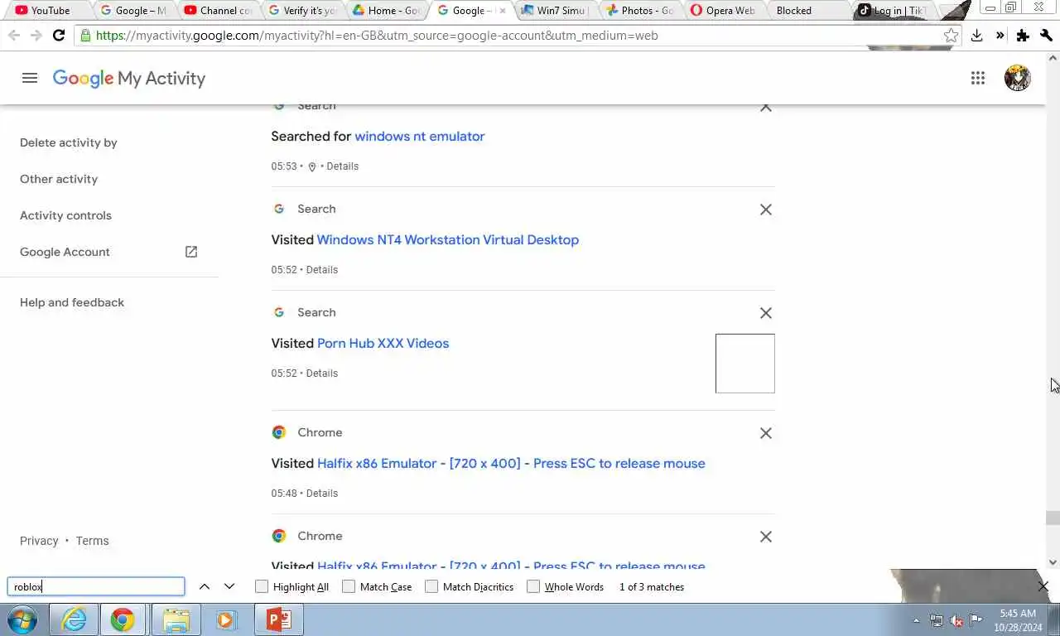Image resolution: width=1060 pixels, height=636 pixels.
Task: Switch to the Photos tab
Action: point(641,11)
